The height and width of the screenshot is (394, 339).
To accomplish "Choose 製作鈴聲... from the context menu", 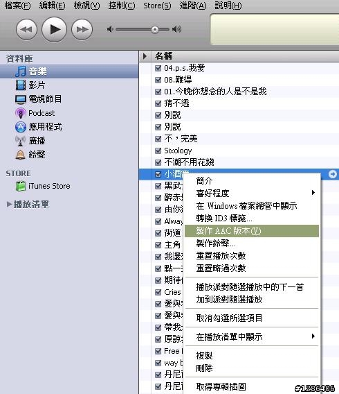I will point(252,243).
